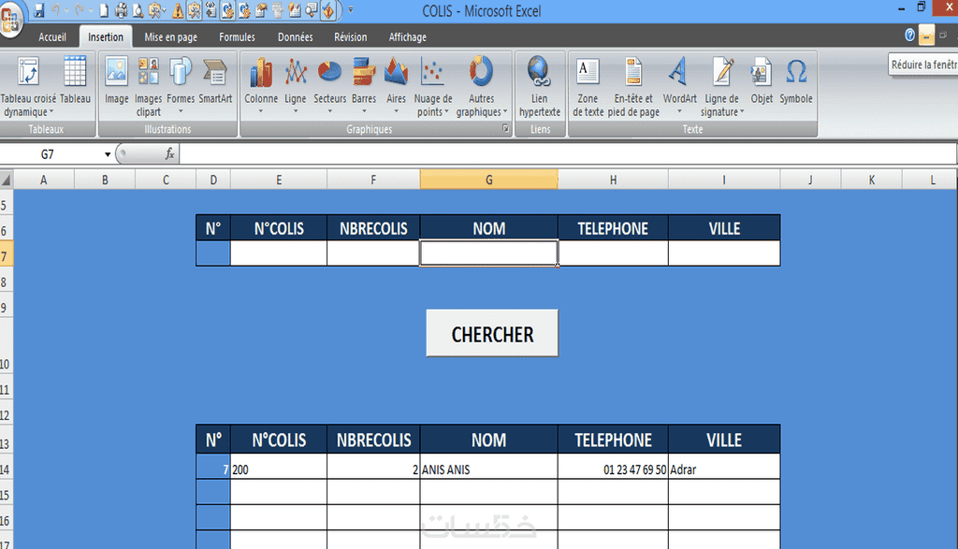958x549 pixels.
Task: Insert an Objet into the sheet
Action: click(x=762, y=80)
